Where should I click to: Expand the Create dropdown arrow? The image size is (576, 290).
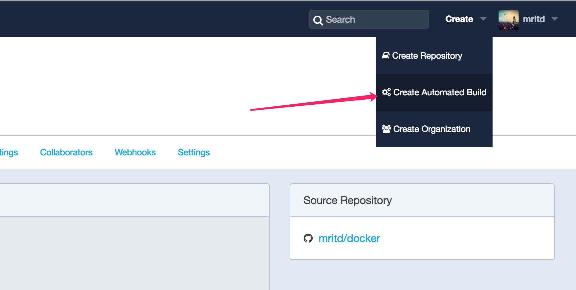pyautogui.click(x=483, y=19)
